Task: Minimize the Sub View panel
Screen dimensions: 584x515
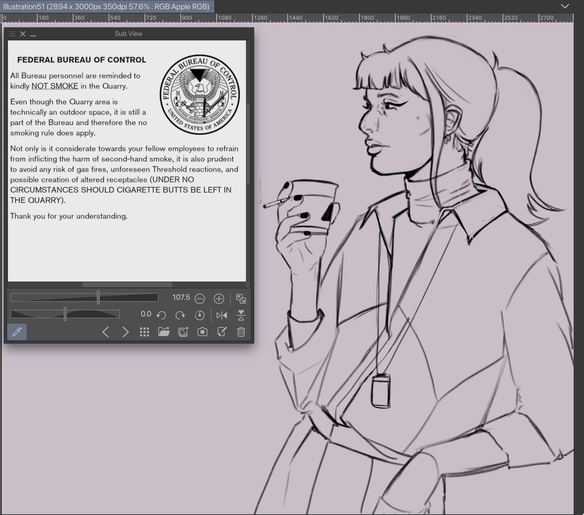Action: [x=33, y=35]
